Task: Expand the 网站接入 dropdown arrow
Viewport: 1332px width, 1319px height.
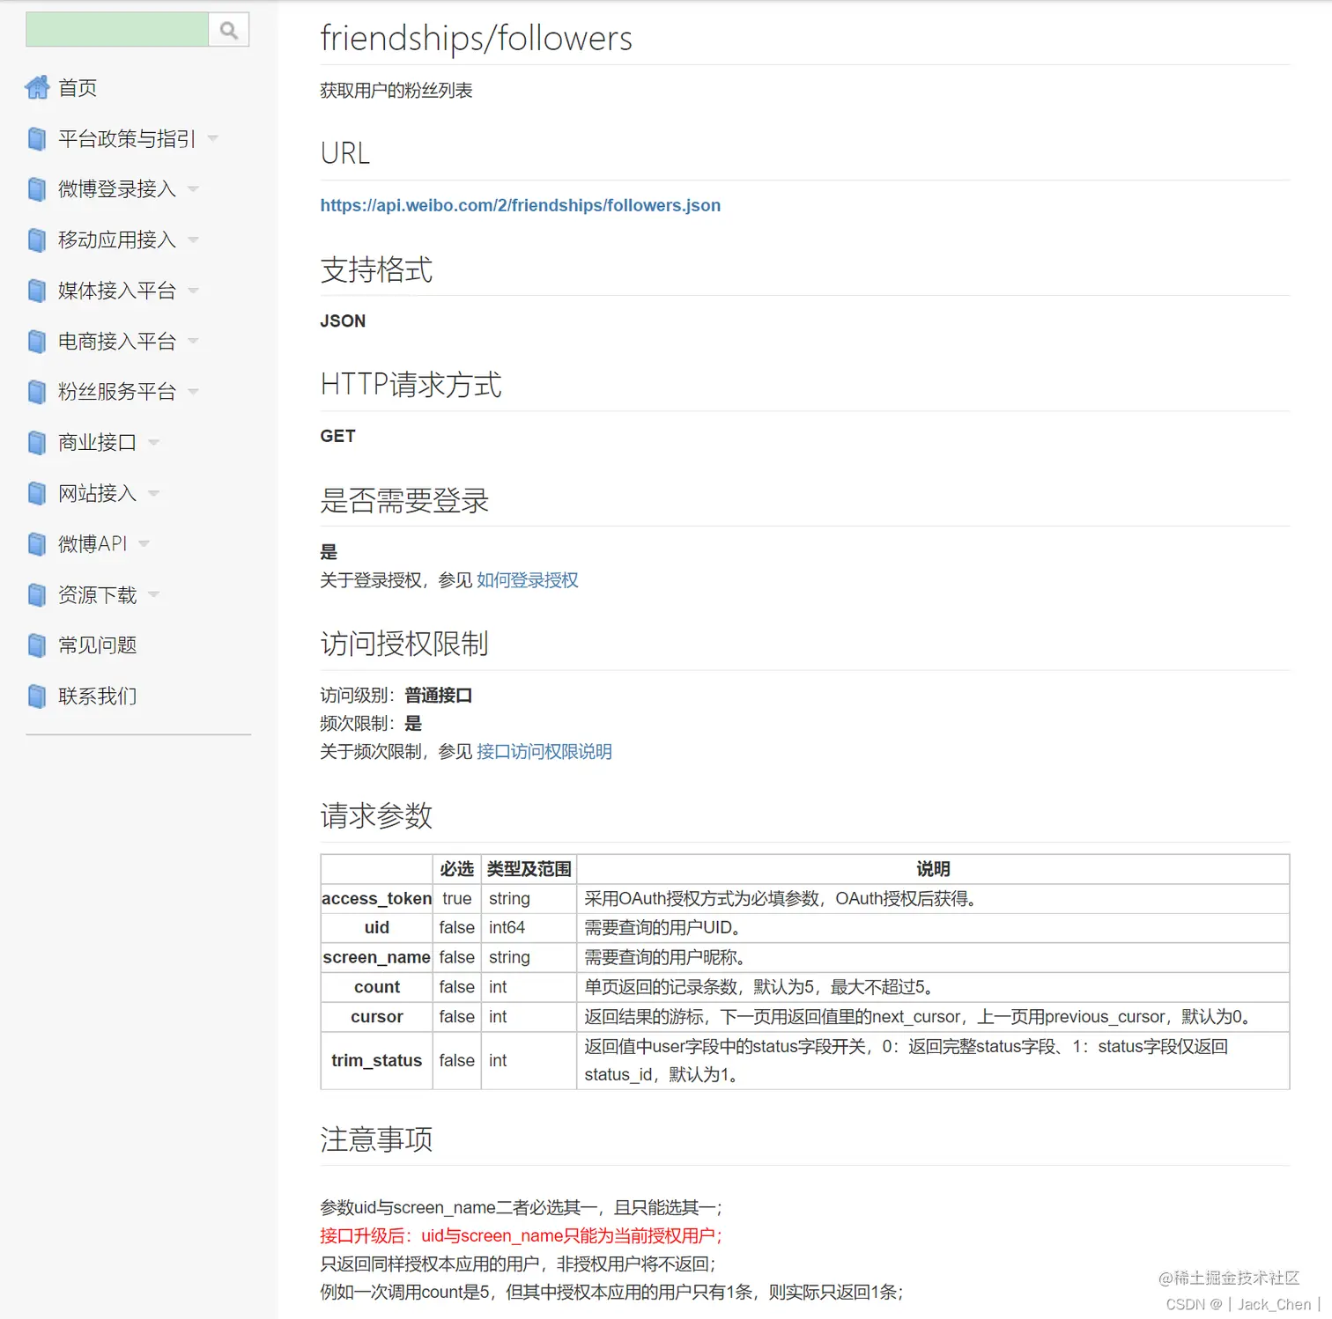Action: 154,493
